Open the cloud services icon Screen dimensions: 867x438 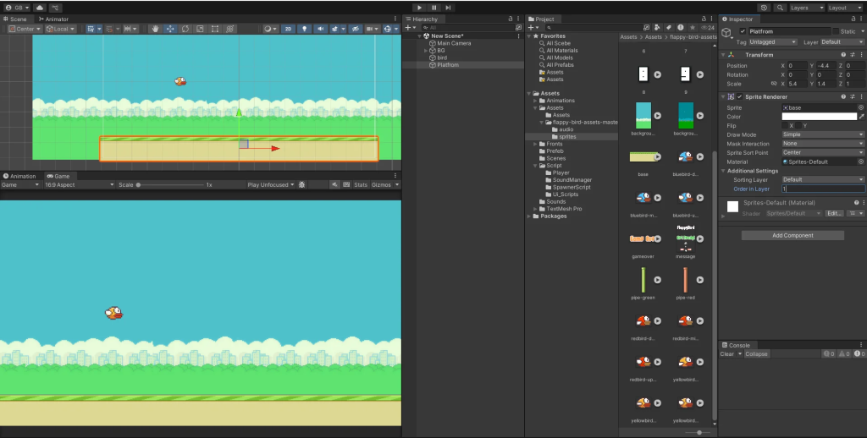point(40,8)
